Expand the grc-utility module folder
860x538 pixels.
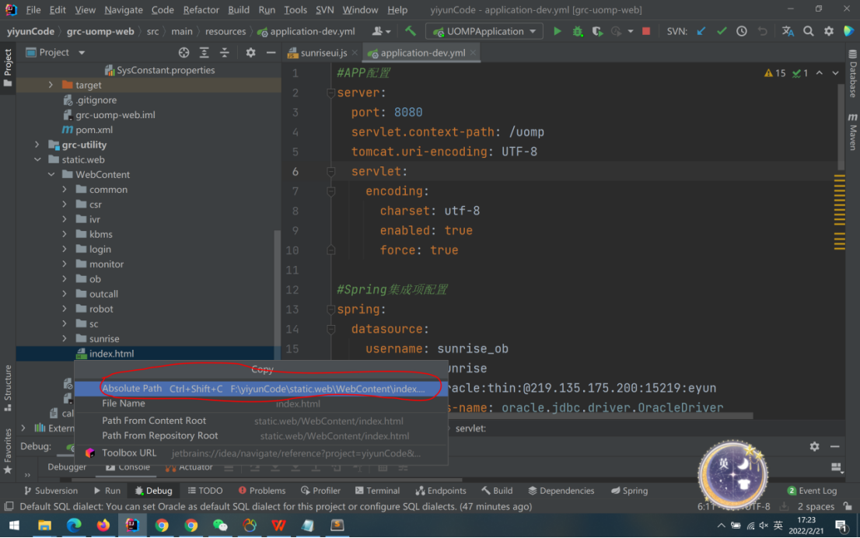coord(37,145)
